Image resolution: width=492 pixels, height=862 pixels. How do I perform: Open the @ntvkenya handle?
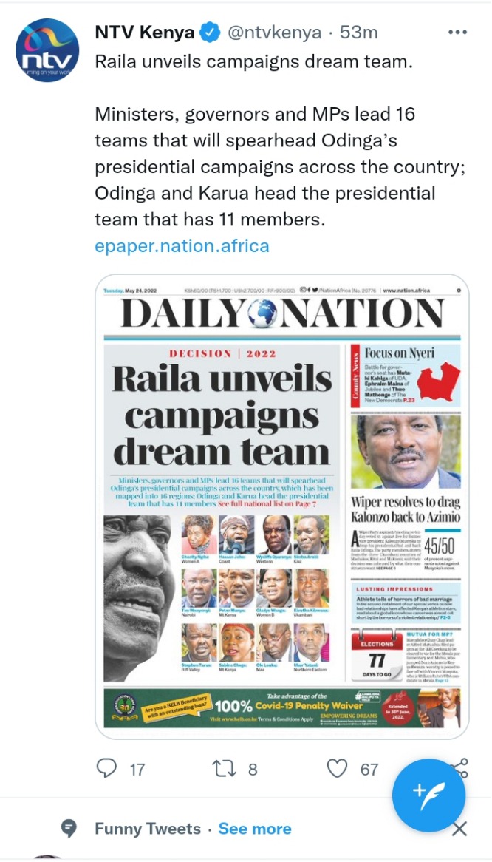coord(274,33)
